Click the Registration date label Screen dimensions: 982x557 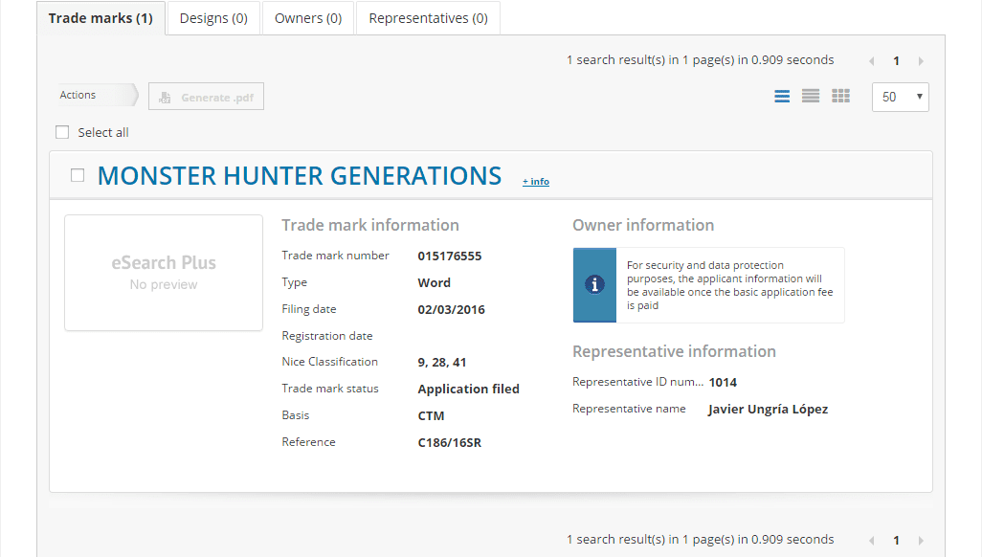point(327,336)
